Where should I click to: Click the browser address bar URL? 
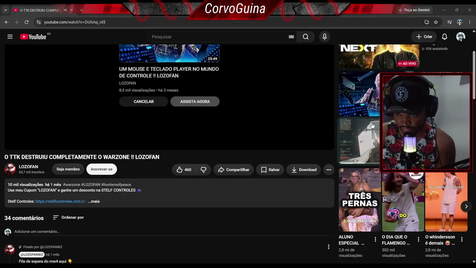tap(75, 22)
